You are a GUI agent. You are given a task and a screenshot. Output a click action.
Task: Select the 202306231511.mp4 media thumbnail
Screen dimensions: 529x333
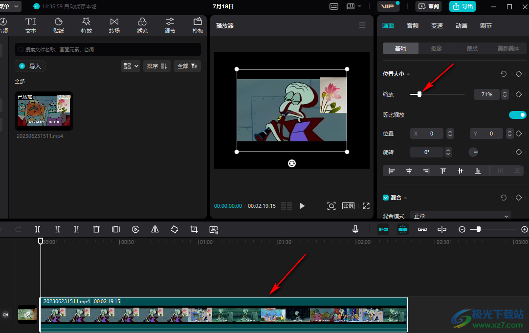tap(44, 111)
